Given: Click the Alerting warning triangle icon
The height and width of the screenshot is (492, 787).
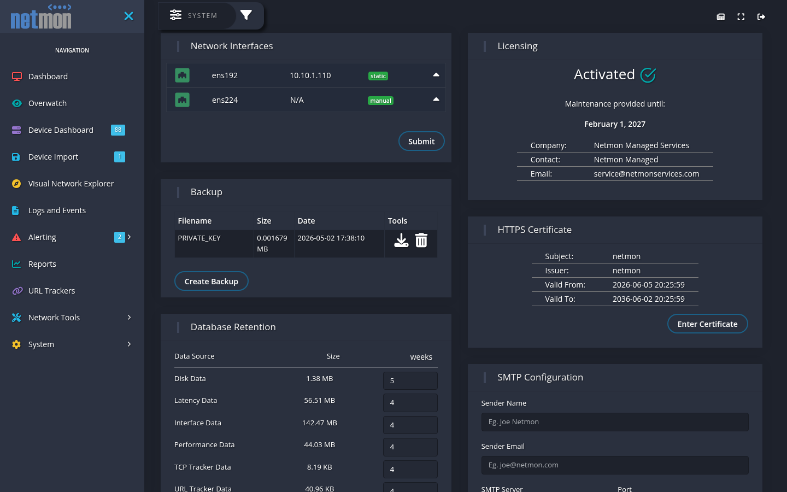Looking at the screenshot, I should [16, 237].
